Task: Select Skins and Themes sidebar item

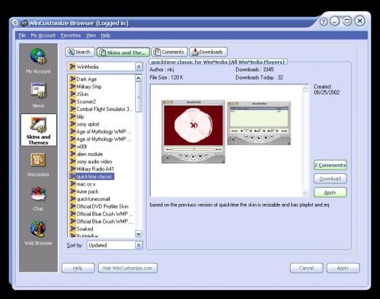Action: (39, 130)
